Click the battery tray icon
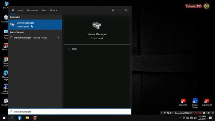This screenshot has height=121, width=215. pyautogui.click(x=188, y=118)
